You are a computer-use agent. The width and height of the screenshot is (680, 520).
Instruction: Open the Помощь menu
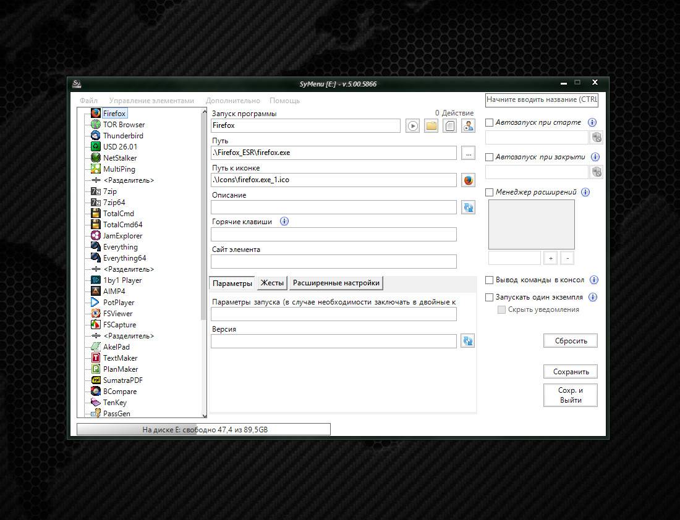[284, 101]
